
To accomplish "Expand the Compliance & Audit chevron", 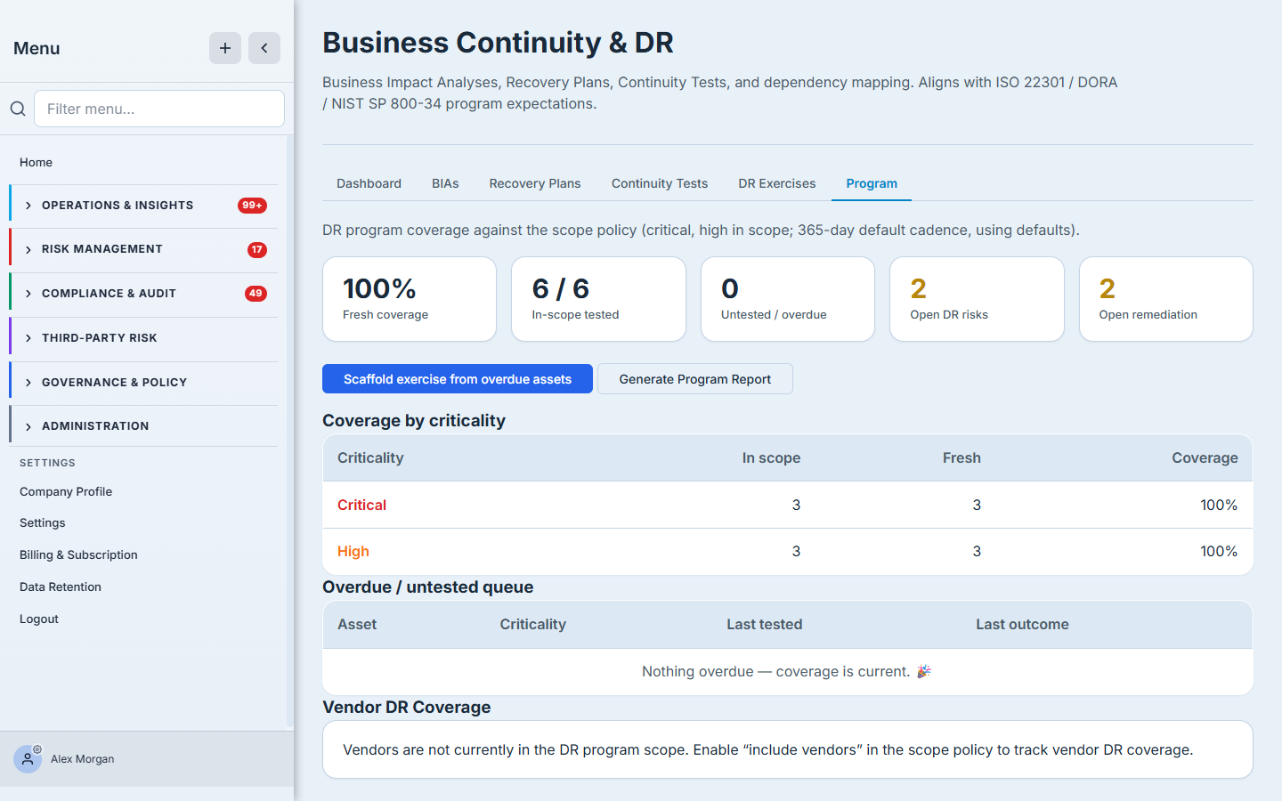I will [28, 294].
